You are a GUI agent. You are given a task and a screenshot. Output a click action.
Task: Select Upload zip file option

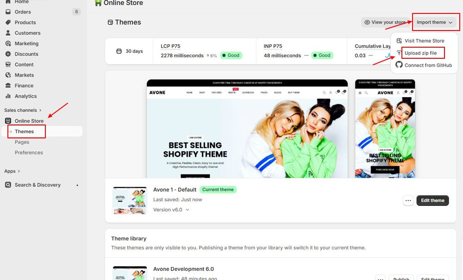pyautogui.click(x=420, y=53)
